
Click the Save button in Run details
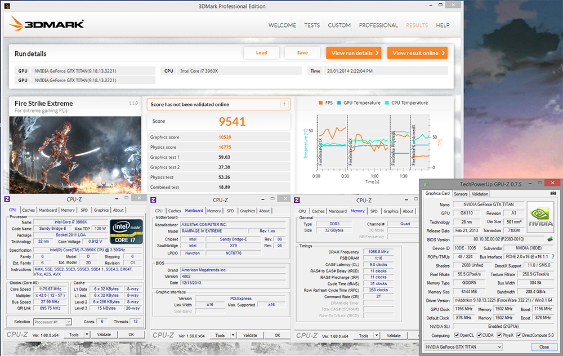click(x=302, y=53)
